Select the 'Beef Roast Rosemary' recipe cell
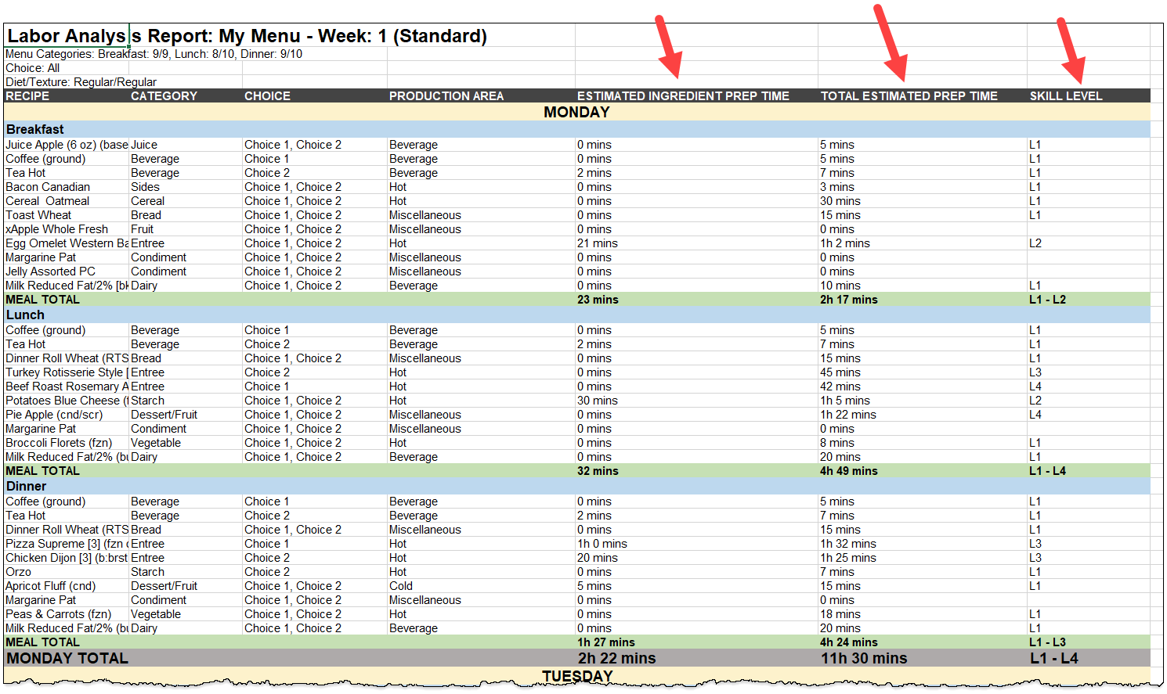Viewport: 1167px width, 694px height. (67, 387)
